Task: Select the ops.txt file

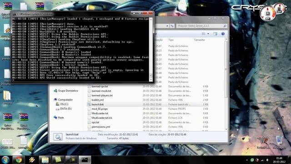Action: pyautogui.click(x=95, y=122)
